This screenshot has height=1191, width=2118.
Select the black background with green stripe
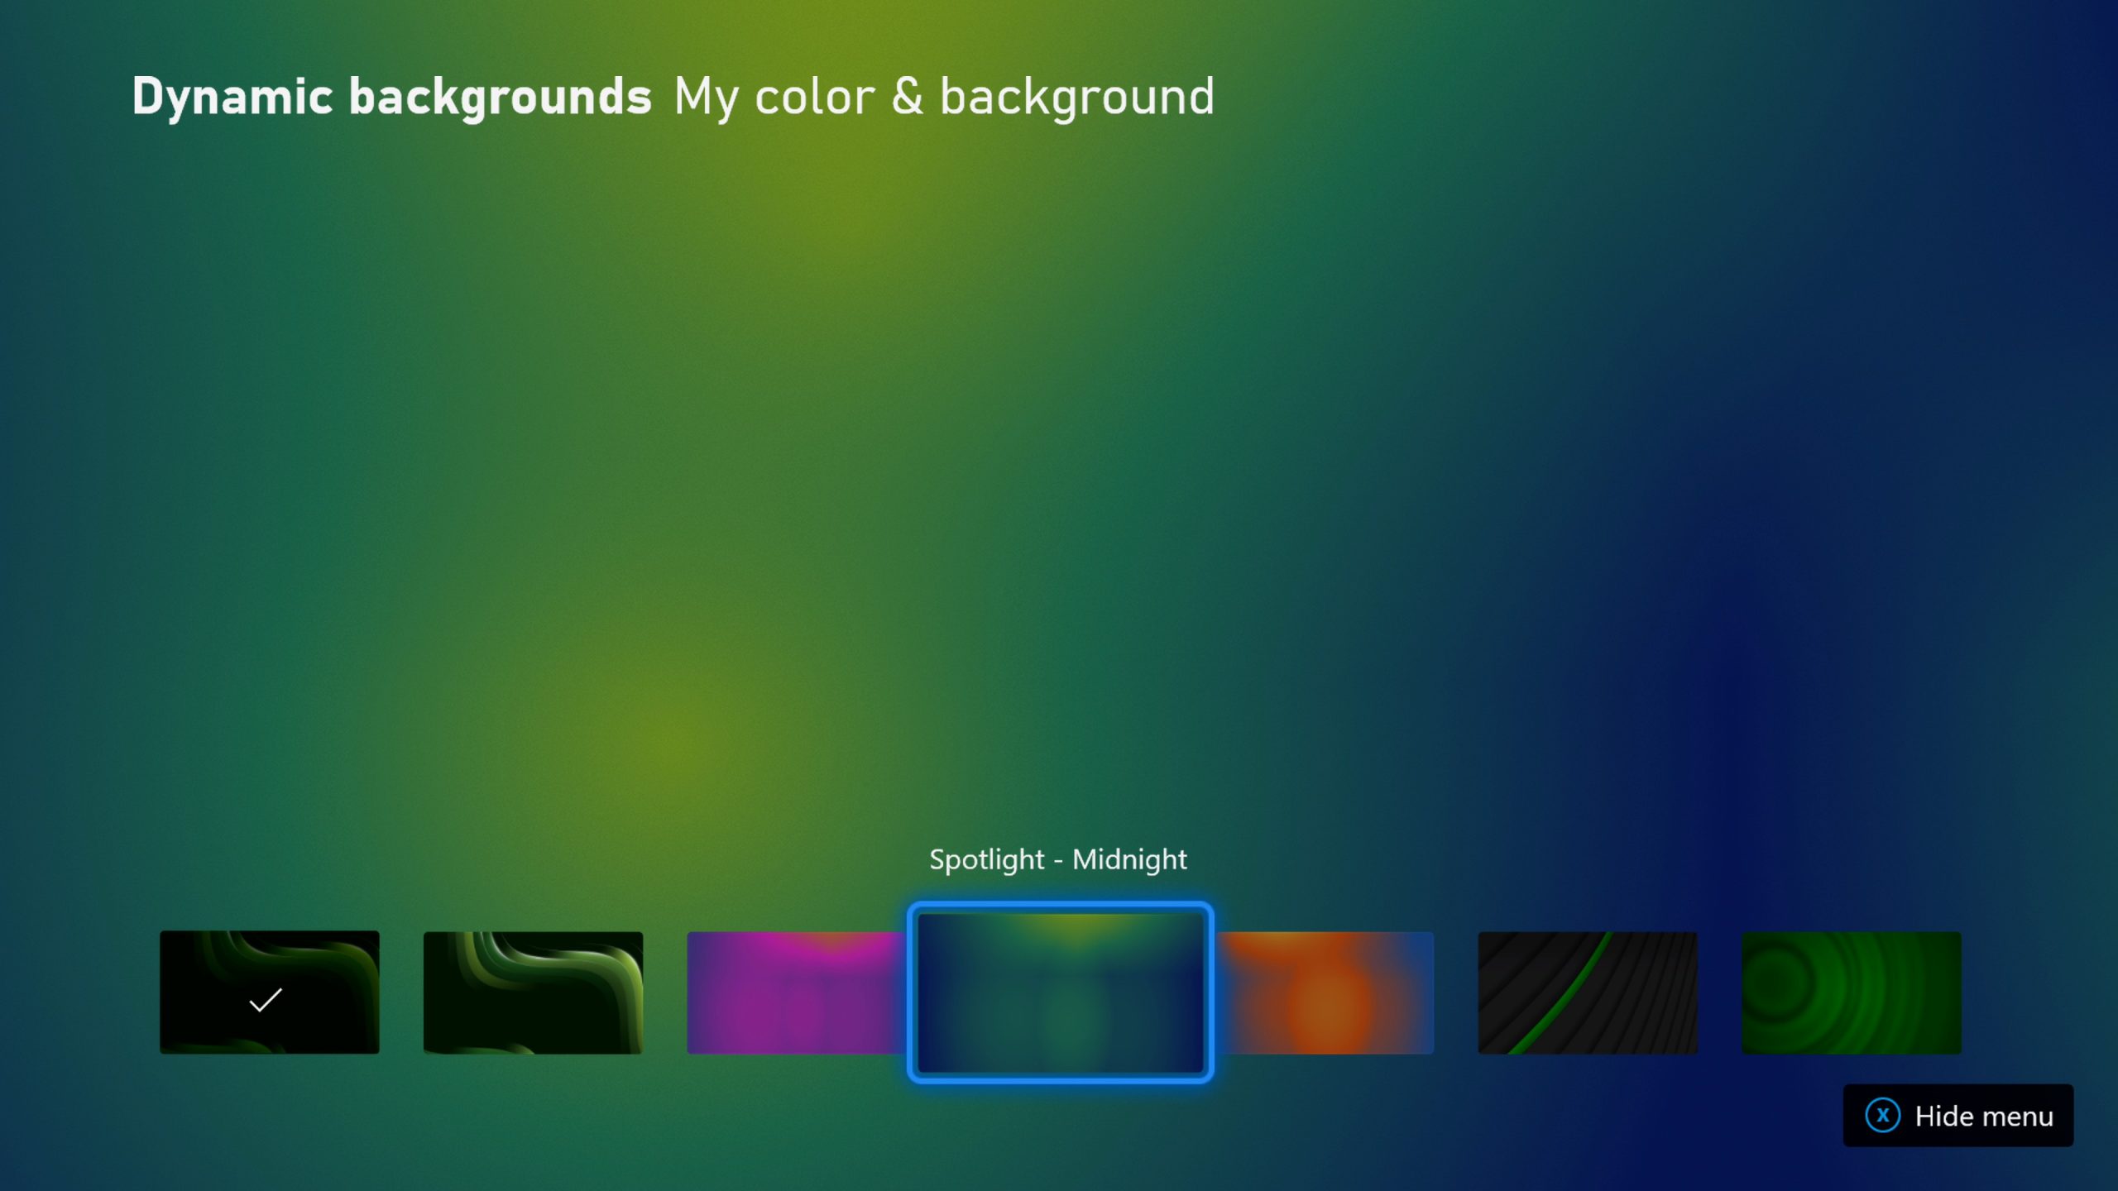tap(1587, 992)
